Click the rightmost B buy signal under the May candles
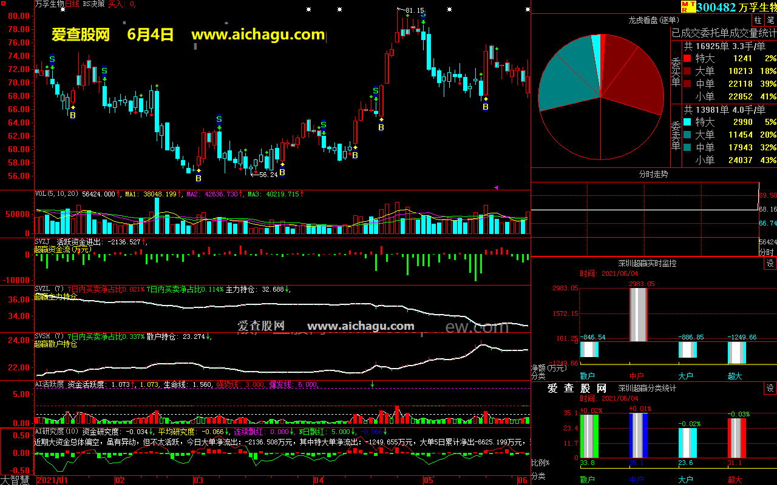This screenshot has height=485, width=777. [x=485, y=107]
